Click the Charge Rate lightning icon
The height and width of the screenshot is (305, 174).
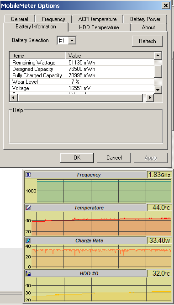click(28, 241)
